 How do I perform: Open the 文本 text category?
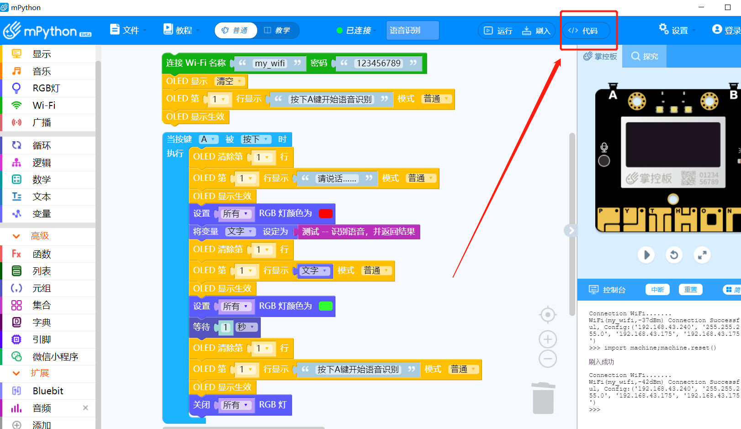point(48,197)
